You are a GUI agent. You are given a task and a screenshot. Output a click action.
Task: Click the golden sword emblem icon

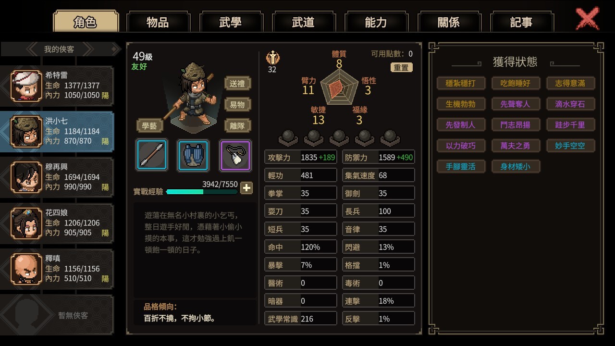[x=272, y=58]
